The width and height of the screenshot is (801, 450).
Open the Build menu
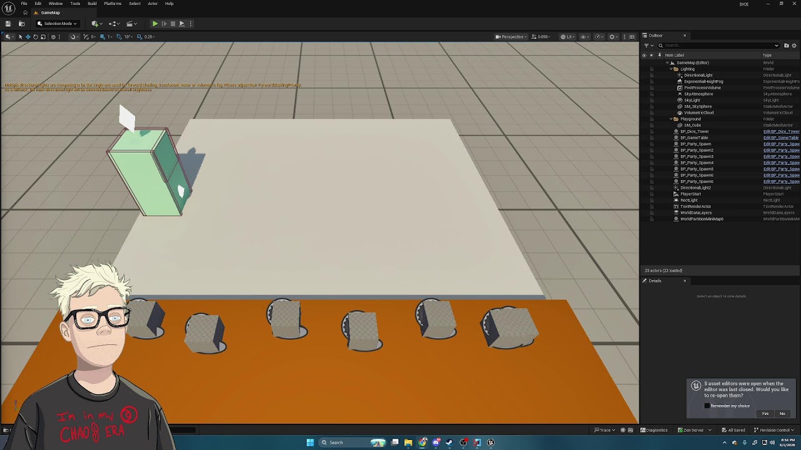coord(92,4)
